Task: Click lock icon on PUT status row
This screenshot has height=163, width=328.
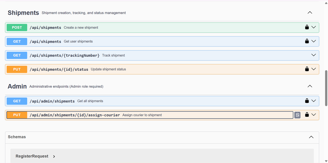Action: click(307, 69)
